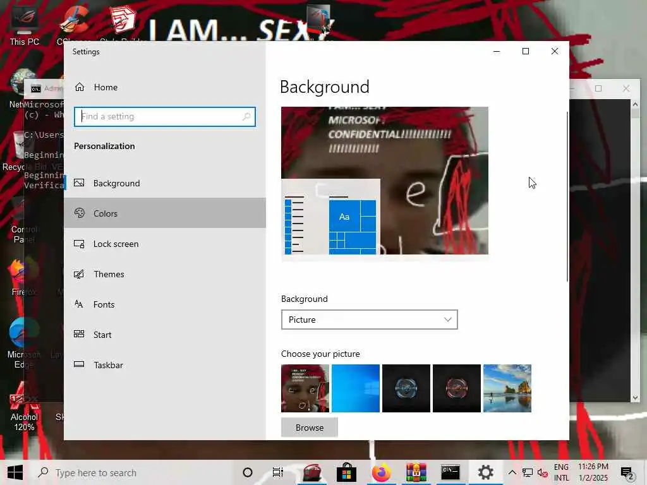This screenshot has width=647, height=485.
Task: Open the Colors settings page
Action: (165, 213)
